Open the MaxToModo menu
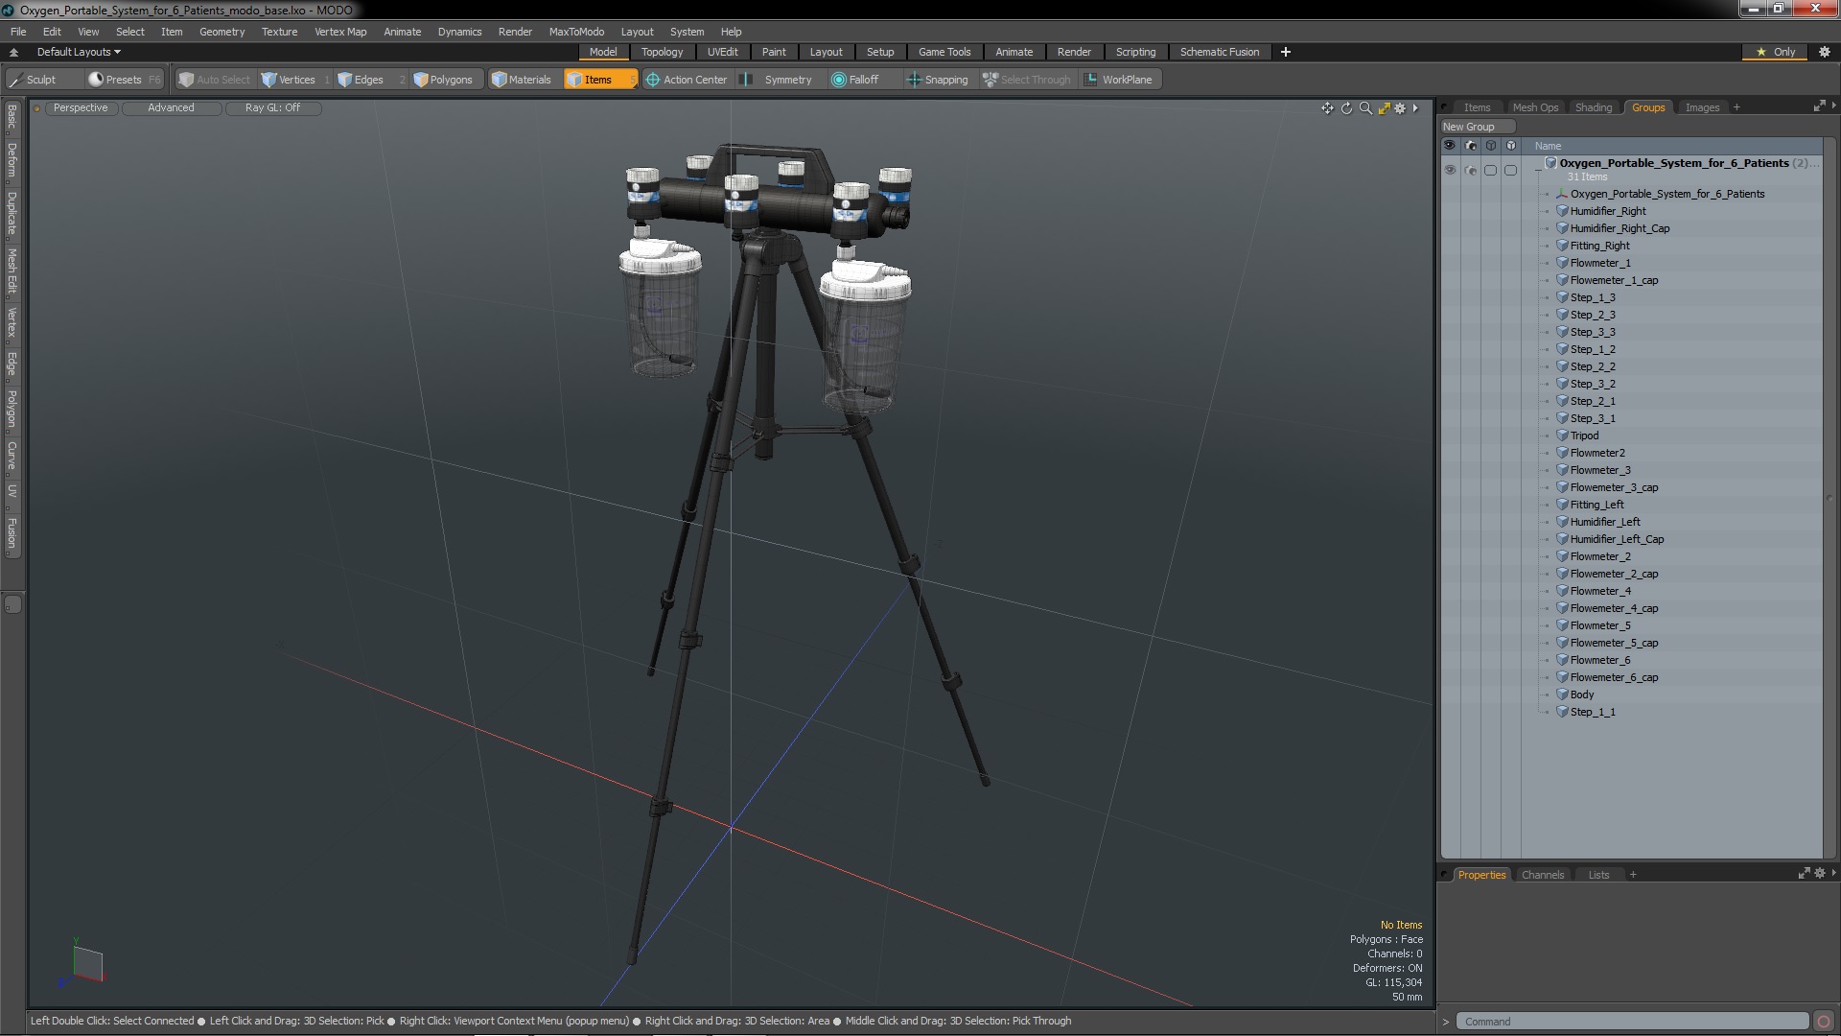Image resolution: width=1841 pixels, height=1036 pixels. [x=576, y=32]
